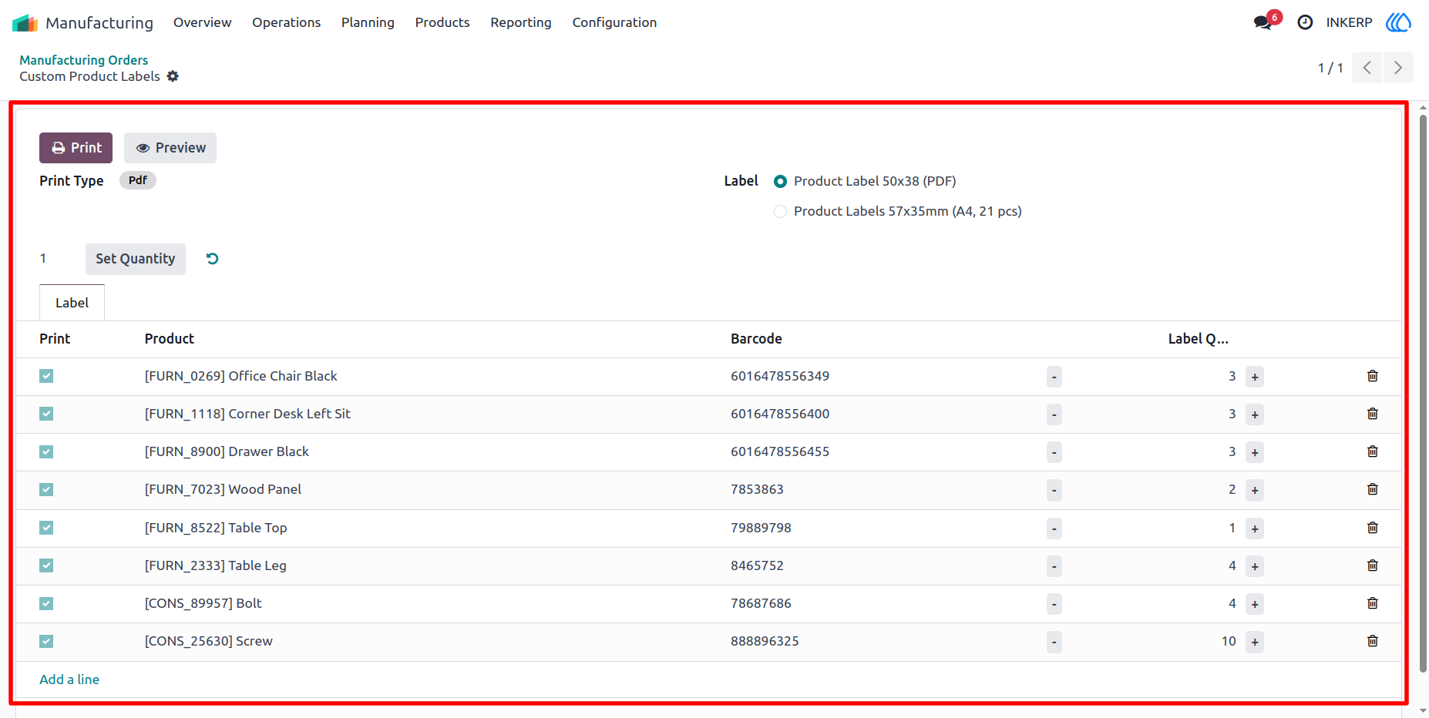Uncheck Print for Table Top
This screenshot has width=1429, height=718.
tap(46, 528)
